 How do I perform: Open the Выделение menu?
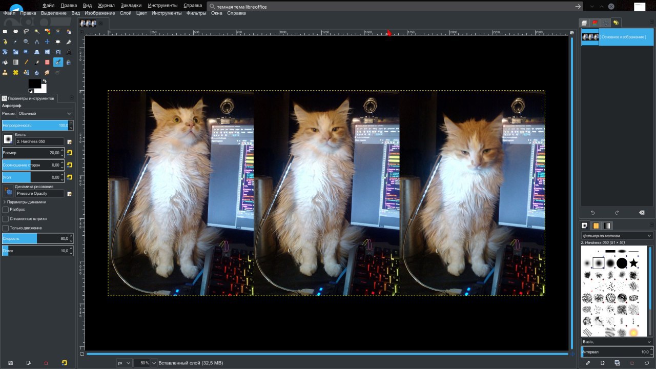click(x=54, y=13)
